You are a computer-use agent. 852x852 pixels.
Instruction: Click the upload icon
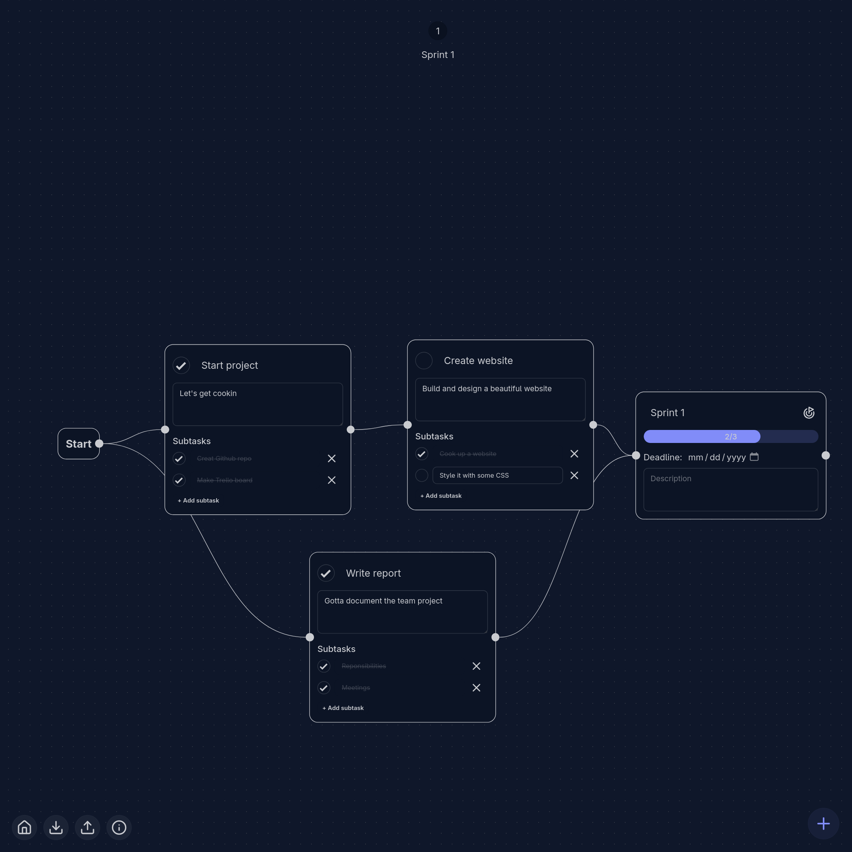point(87,827)
